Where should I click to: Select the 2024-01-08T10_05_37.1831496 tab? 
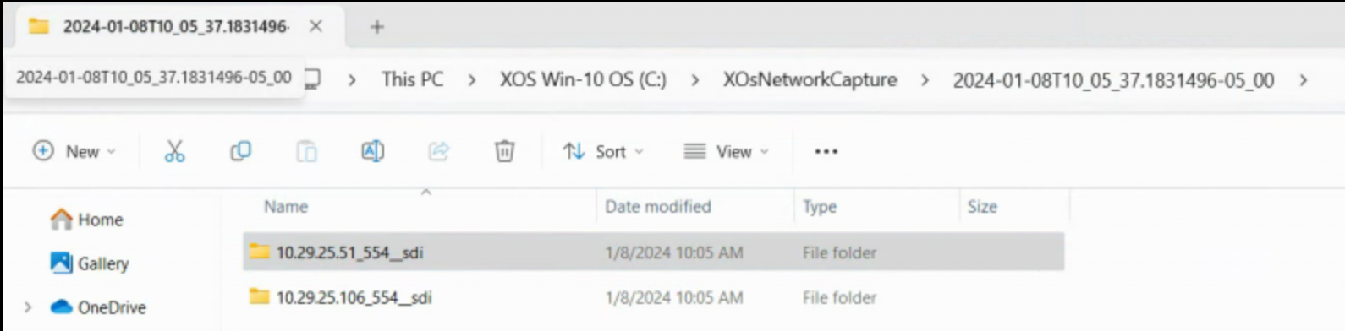175,27
